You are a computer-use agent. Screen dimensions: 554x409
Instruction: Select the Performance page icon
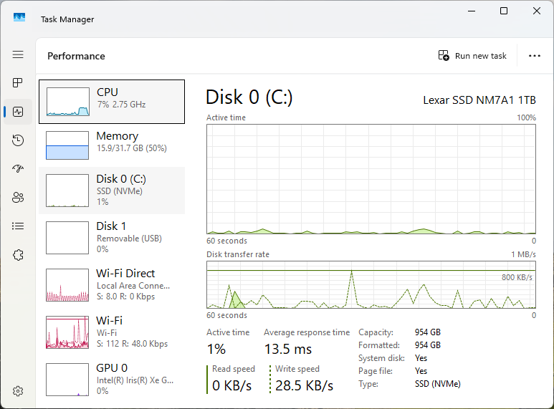click(18, 112)
